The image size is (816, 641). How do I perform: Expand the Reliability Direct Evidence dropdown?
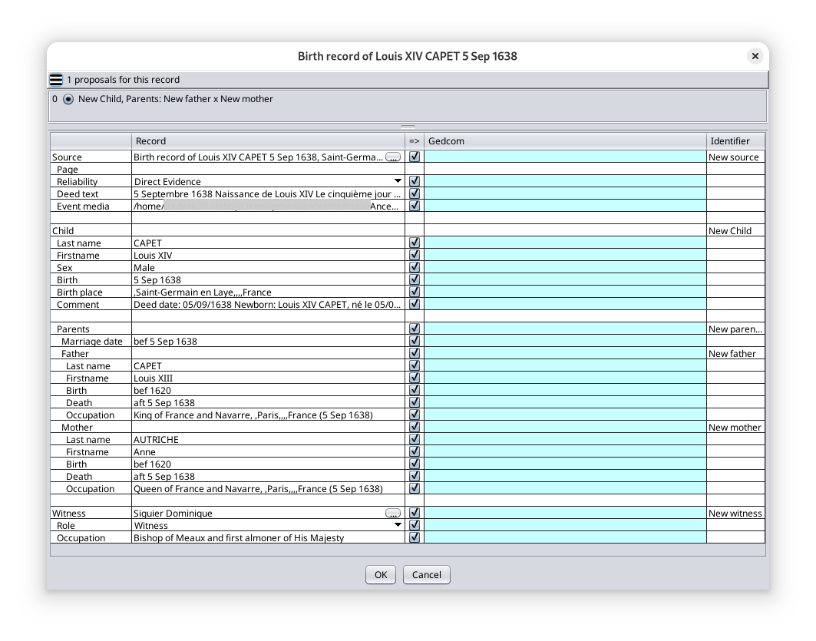[398, 181]
